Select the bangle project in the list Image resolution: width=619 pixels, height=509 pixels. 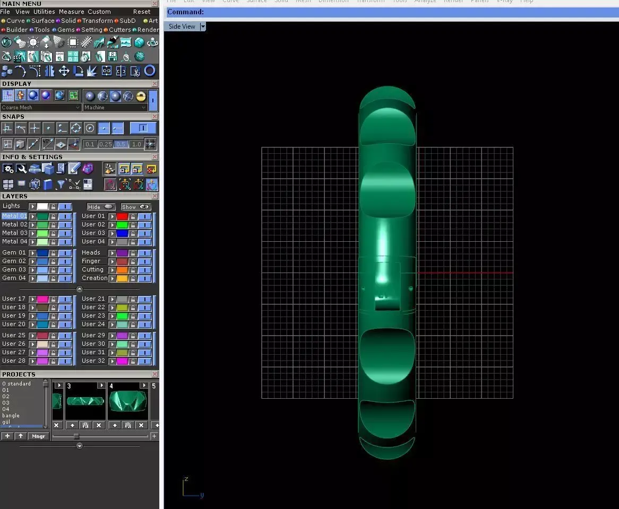point(11,416)
